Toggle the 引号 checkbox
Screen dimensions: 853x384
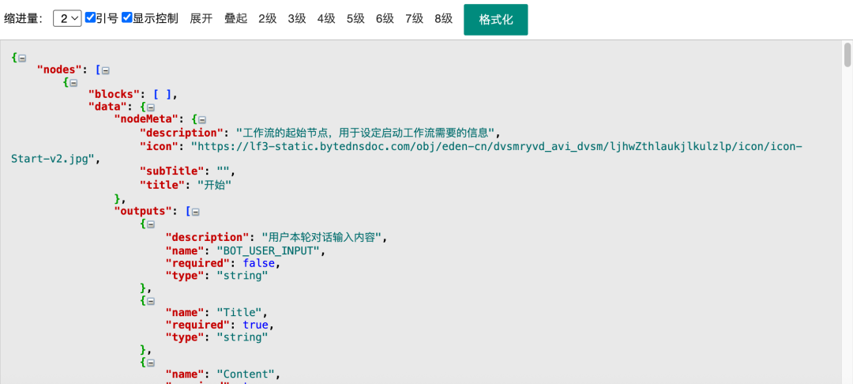[x=90, y=17]
